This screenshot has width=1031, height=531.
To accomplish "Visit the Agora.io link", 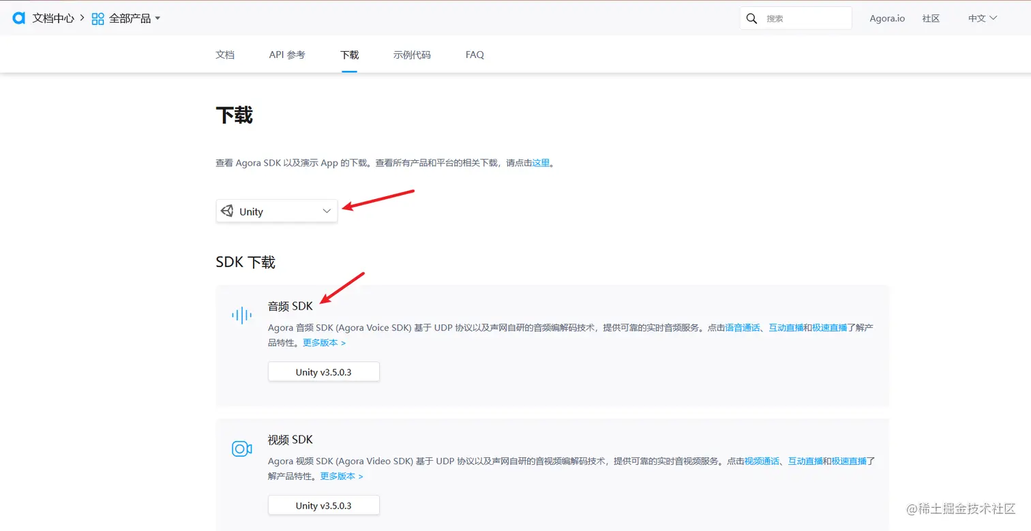I will [887, 18].
